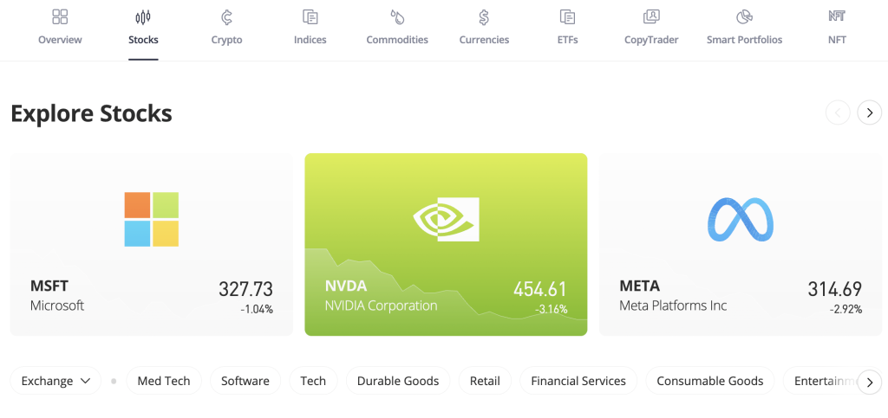Select the NFT icon
888x418 pixels.
coord(837,16)
